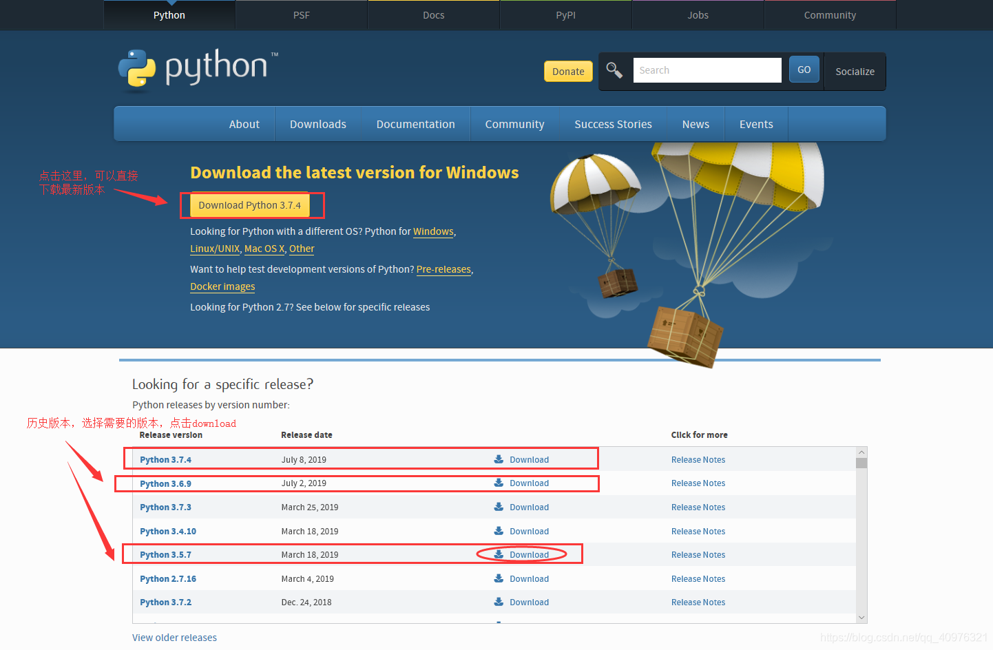Open Release Notes for Python 3.4.10
This screenshot has height=650, width=993.
click(698, 532)
